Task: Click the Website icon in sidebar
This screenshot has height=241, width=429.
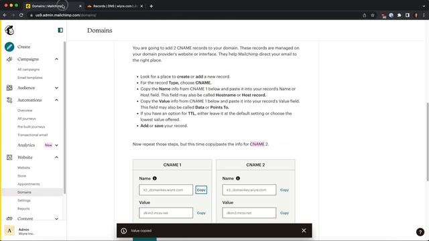Action: click(9, 157)
